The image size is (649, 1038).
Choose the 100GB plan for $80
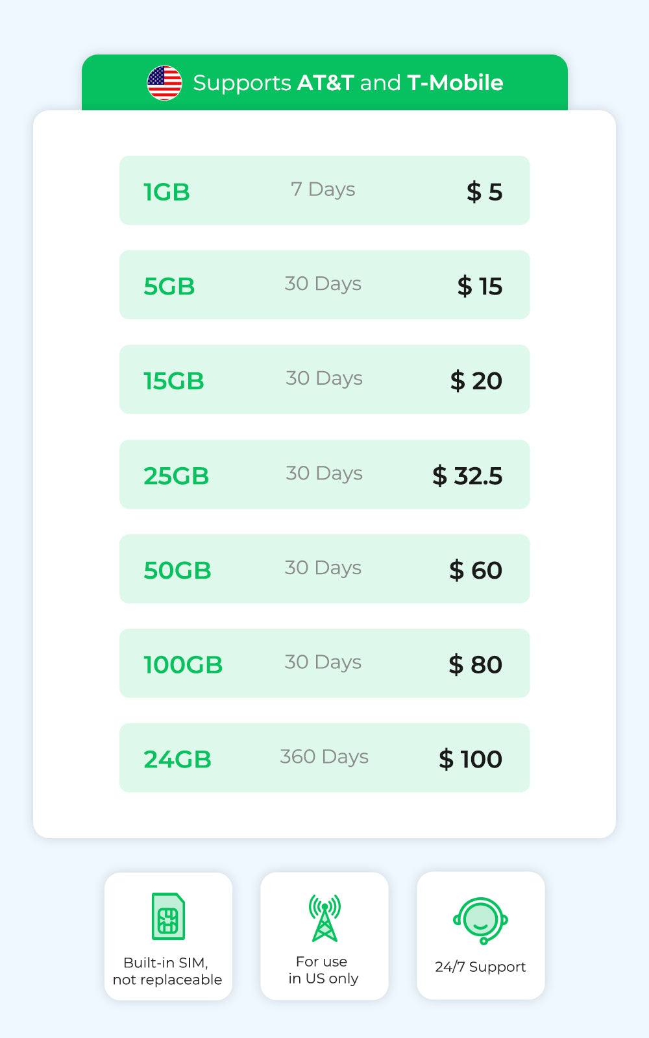click(x=324, y=663)
